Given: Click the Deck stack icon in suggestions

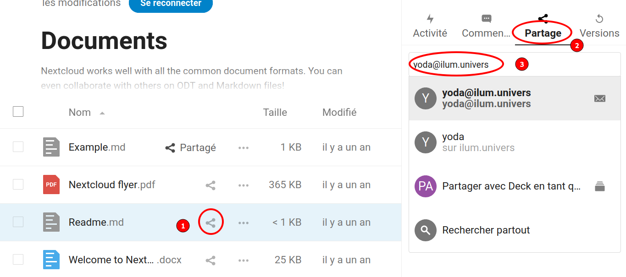Looking at the screenshot, I should pyautogui.click(x=599, y=186).
